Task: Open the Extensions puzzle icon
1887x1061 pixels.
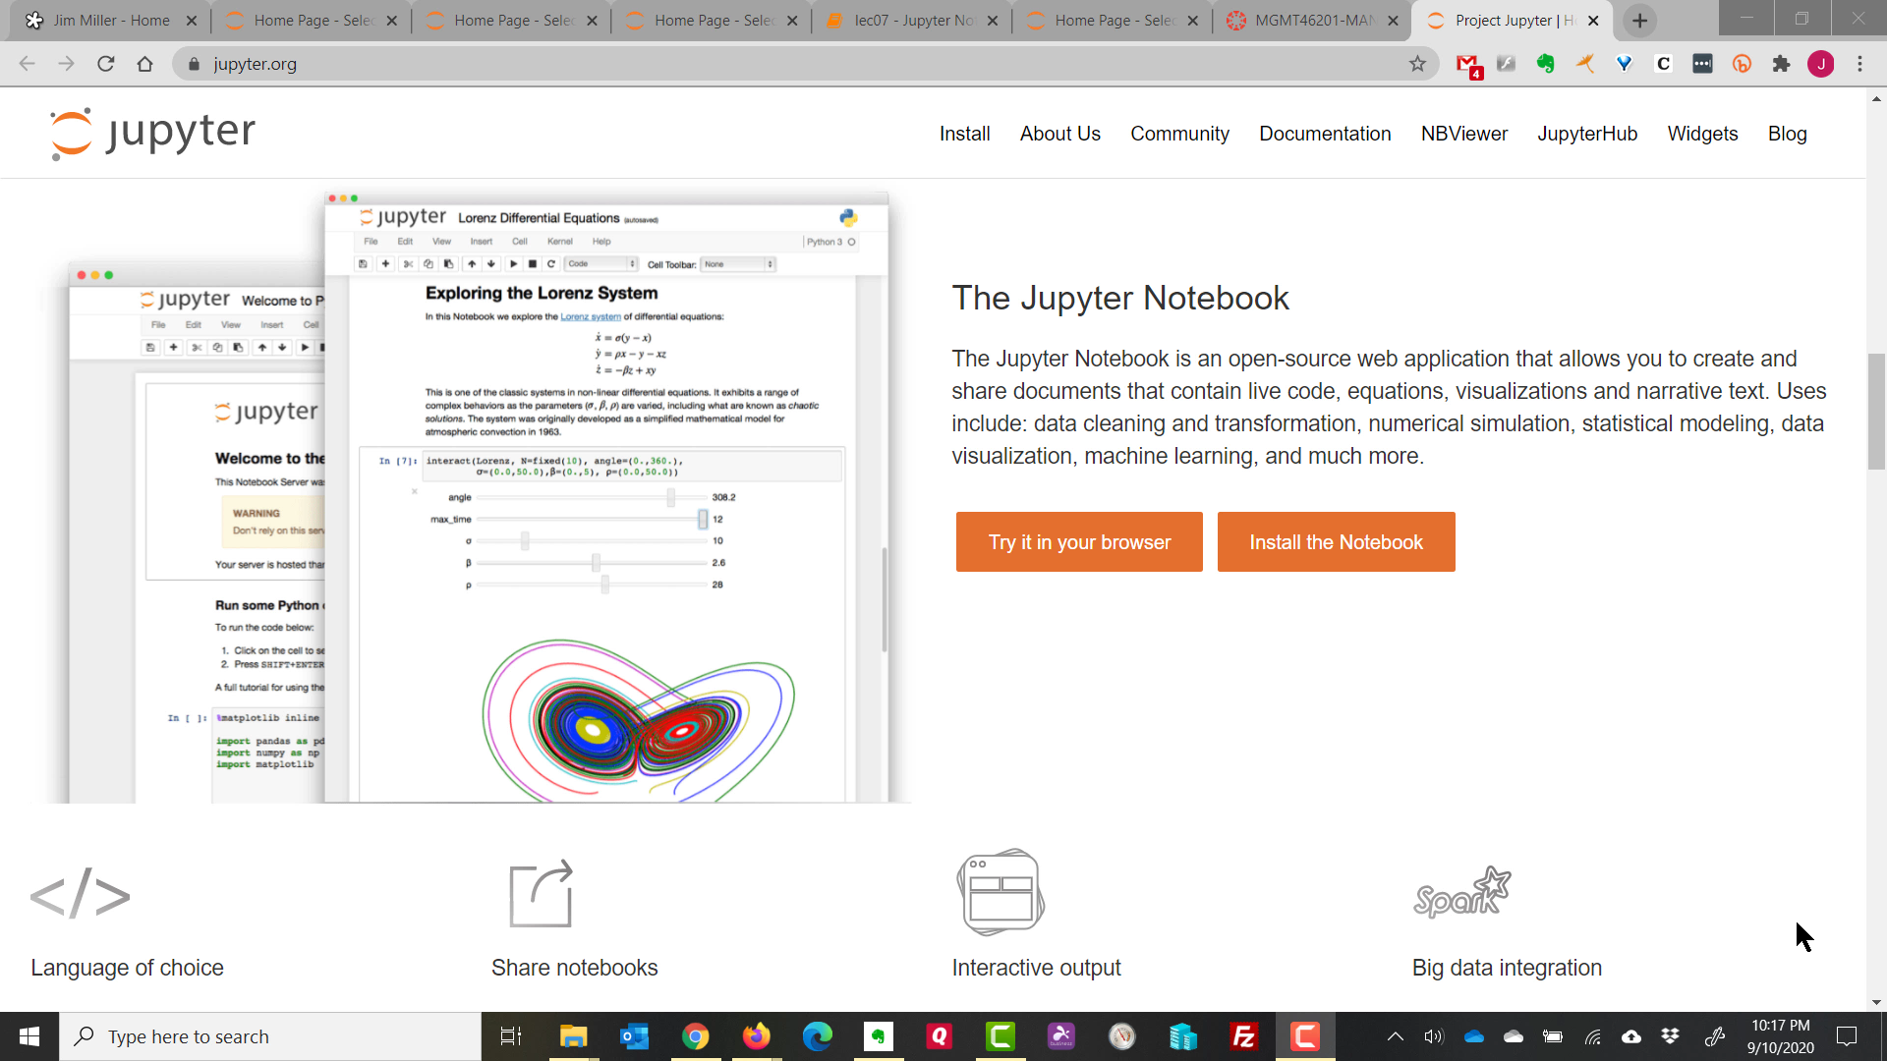Action: click(x=1781, y=64)
